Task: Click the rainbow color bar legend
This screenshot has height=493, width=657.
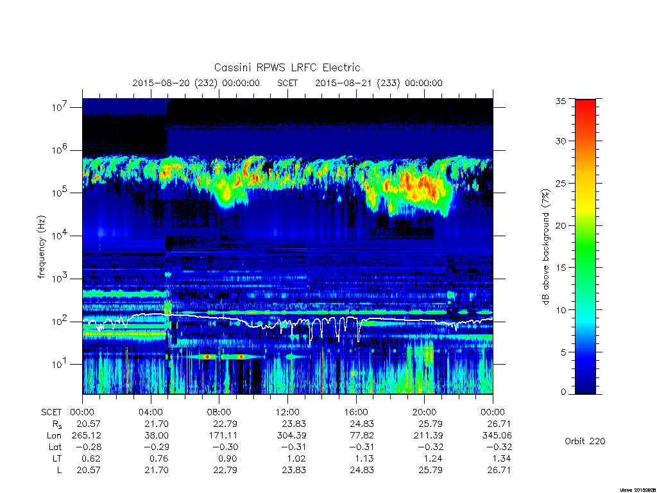Action: click(x=585, y=246)
